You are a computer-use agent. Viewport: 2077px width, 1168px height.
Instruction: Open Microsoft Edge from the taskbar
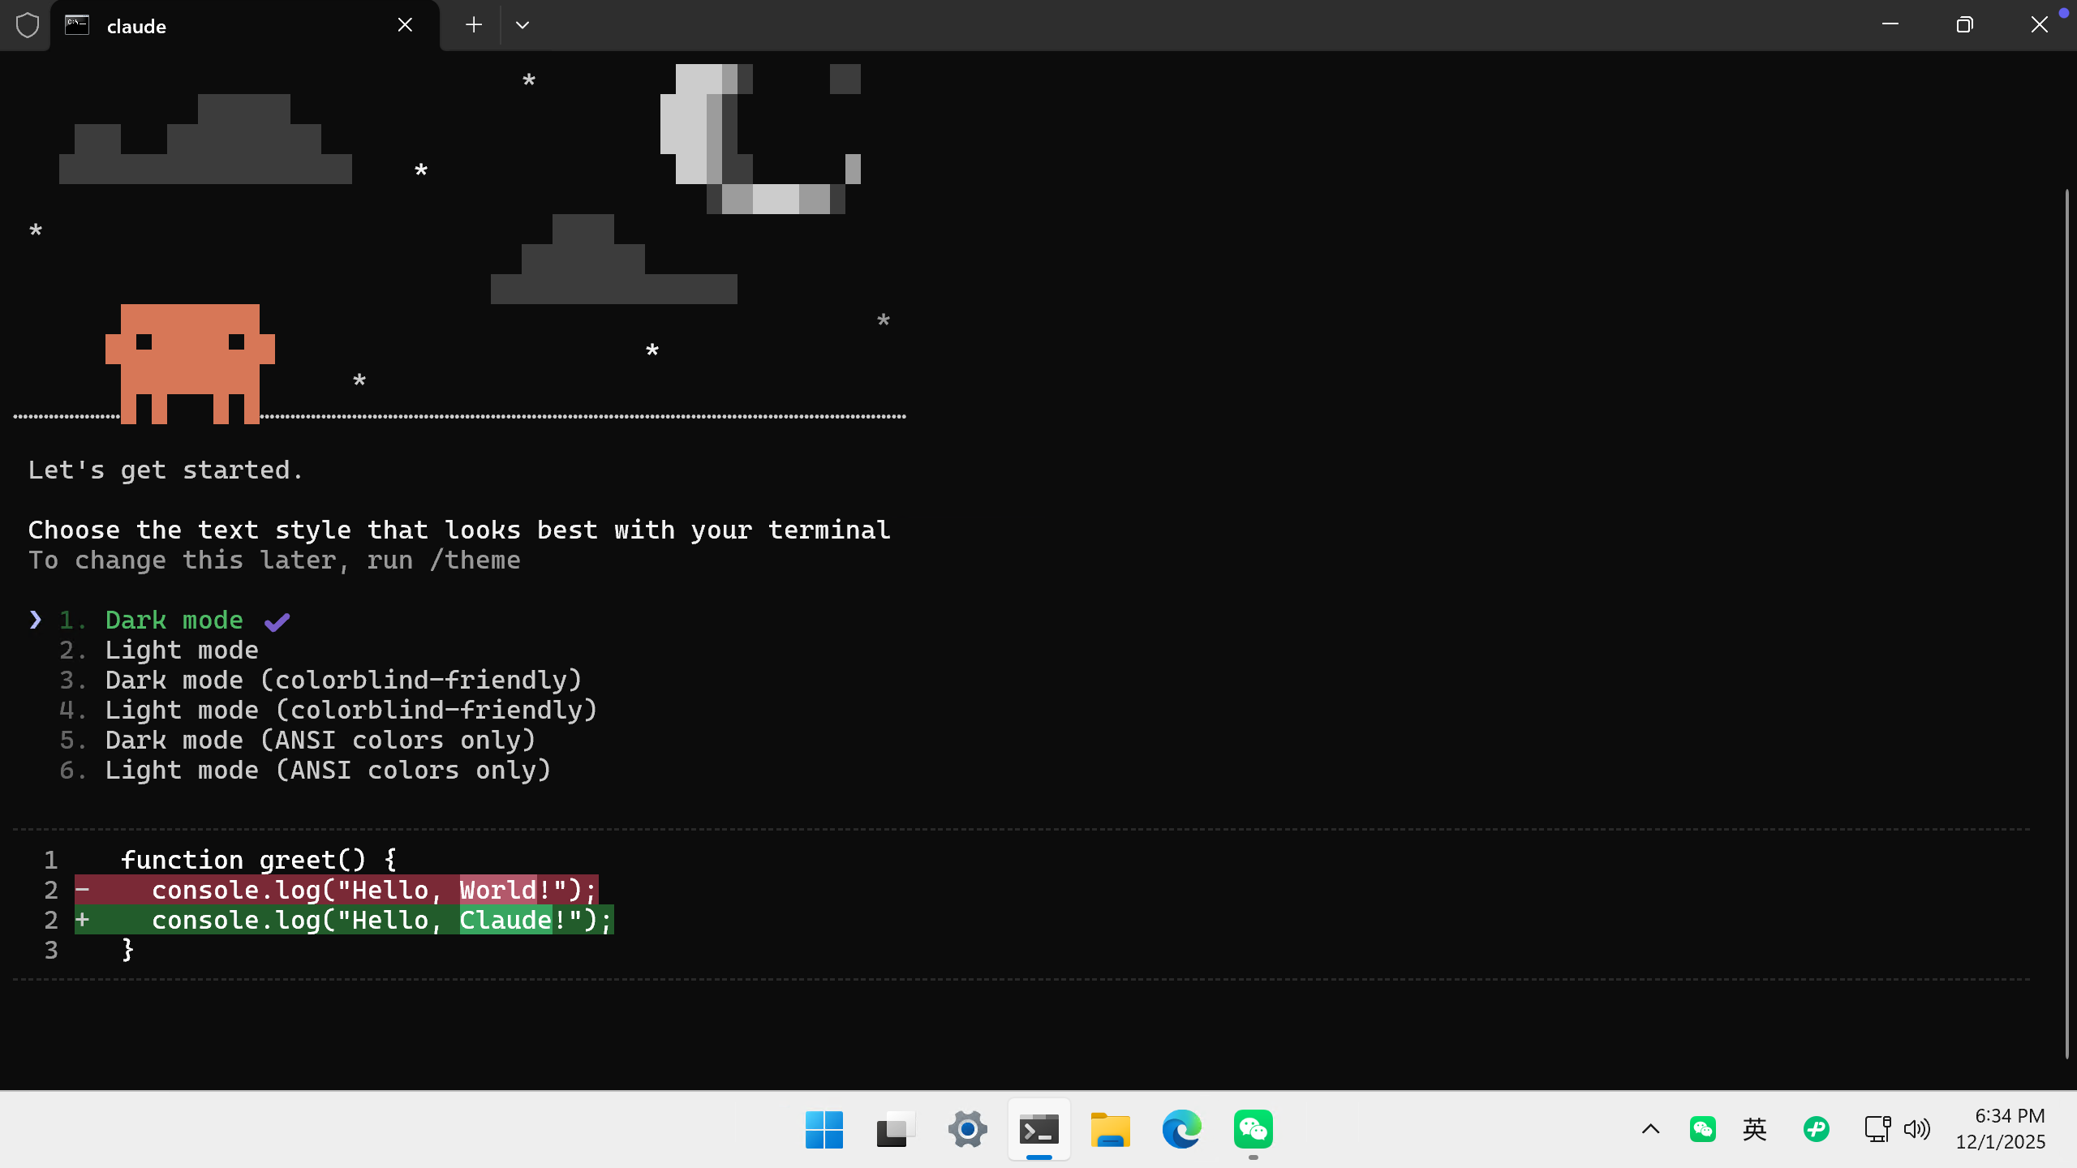tap(1181, 1129)
